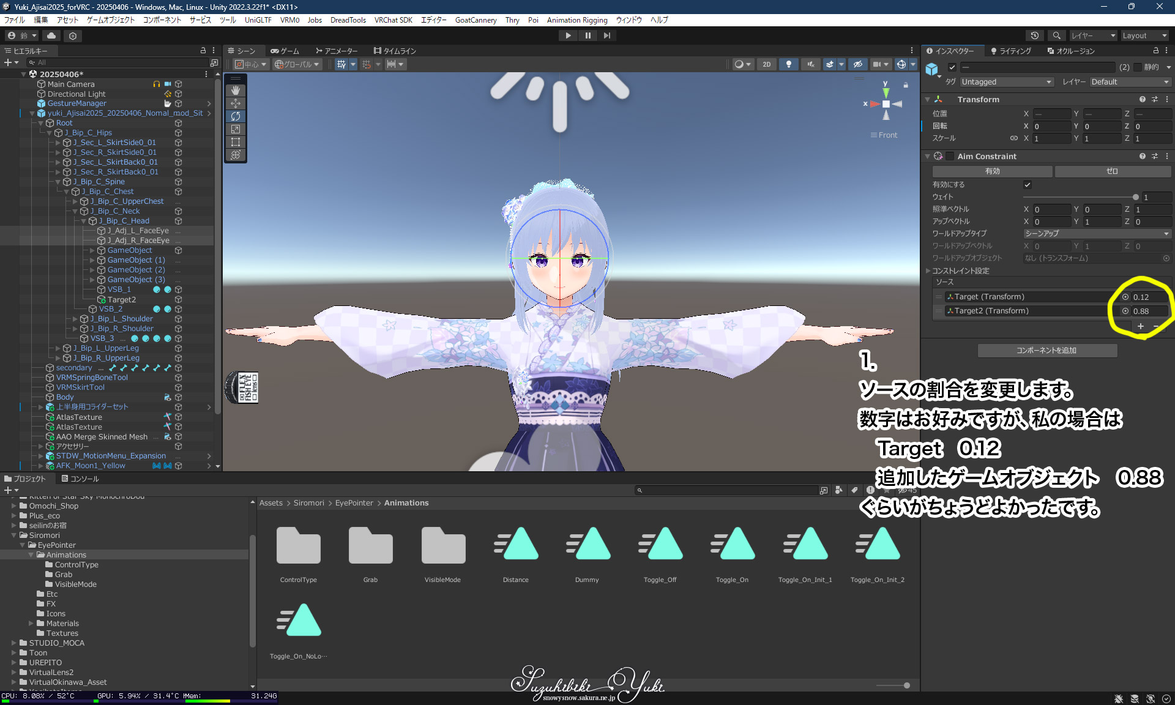
Task: Expand the Materials folder in Project tree
Action: (x=31, y=624)
